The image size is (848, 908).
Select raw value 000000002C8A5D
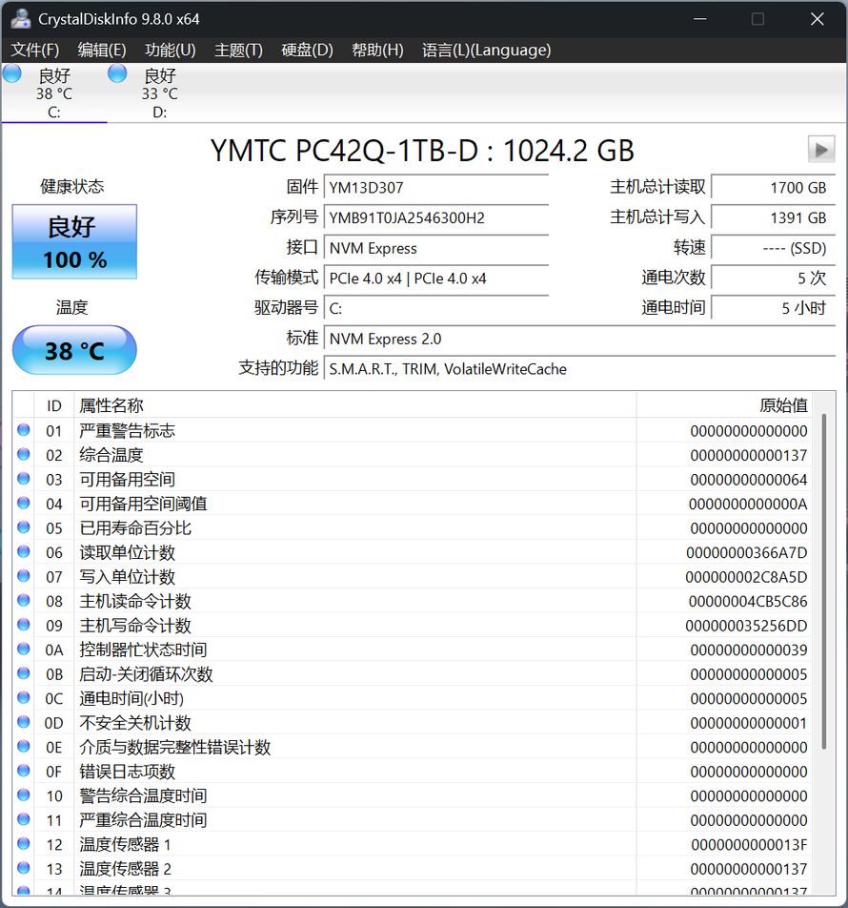(x=746, y=577)
